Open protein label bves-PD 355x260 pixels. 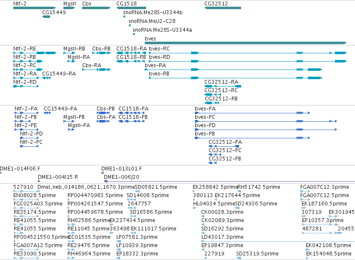(205, 125)
